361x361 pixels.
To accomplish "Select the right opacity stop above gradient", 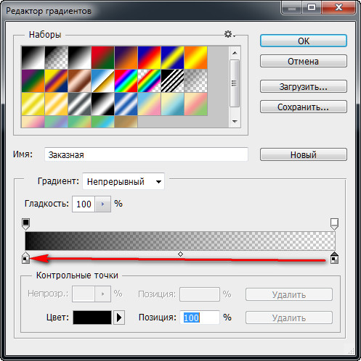I will pyautogui.click(x=334, y=224).
